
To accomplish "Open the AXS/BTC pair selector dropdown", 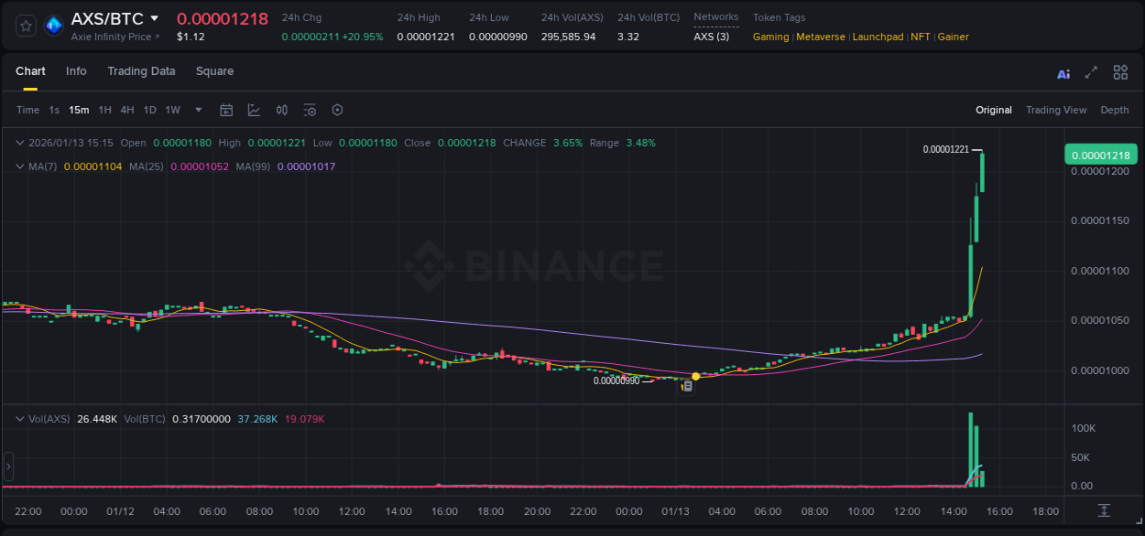I will pyautogui.click(x=154, y=18).
